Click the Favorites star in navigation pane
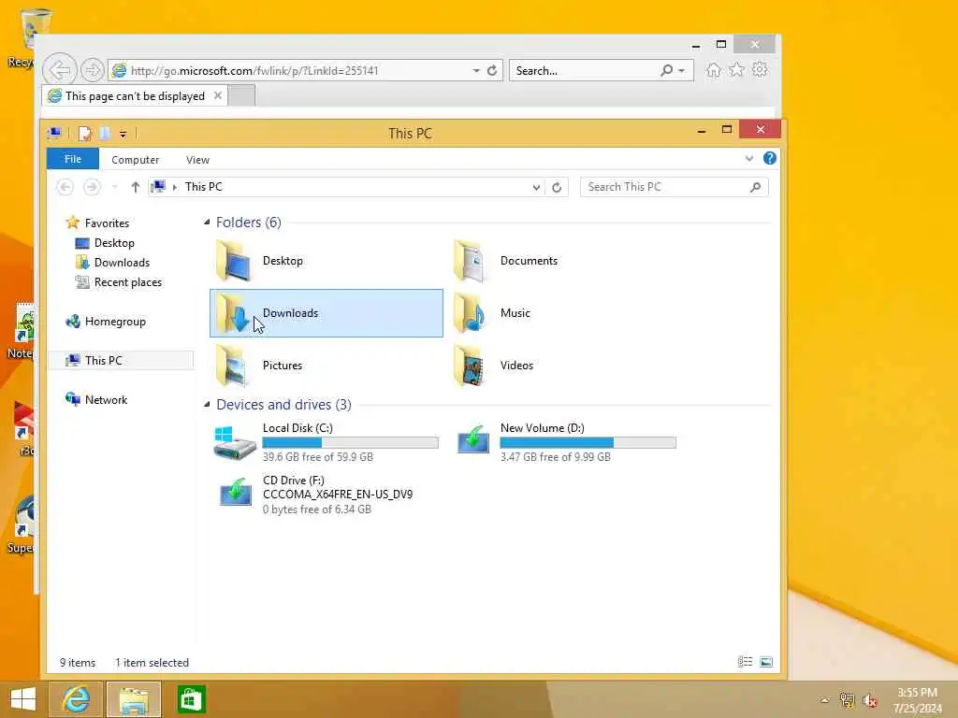Screen dimensions: 958x718 tap(73, 223)
